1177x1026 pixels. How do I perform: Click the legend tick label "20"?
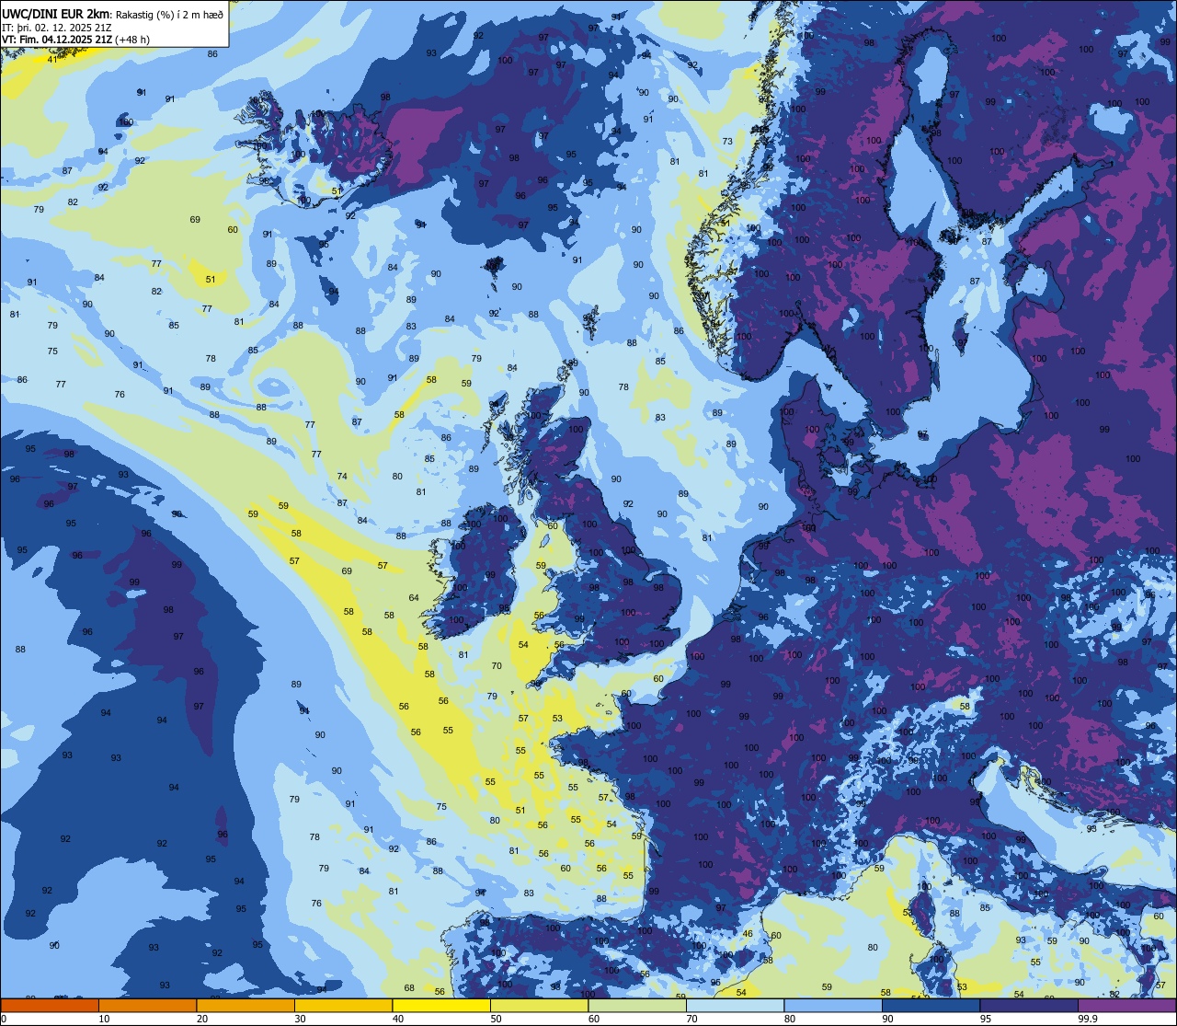[202, 1019]
